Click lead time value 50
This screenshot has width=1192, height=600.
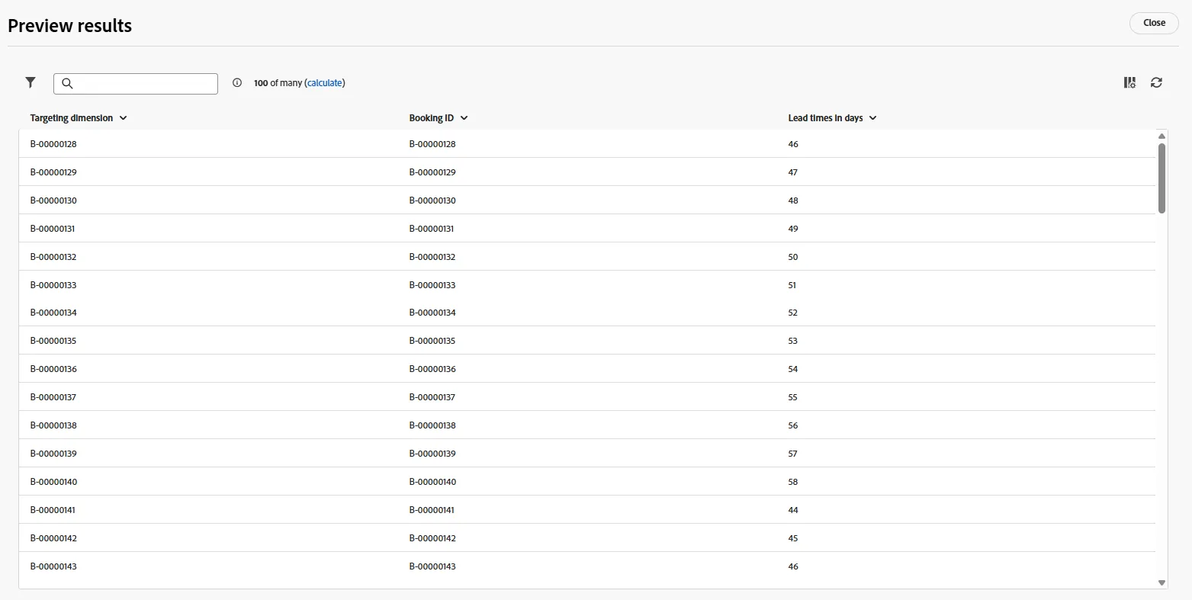pos(793,257)
